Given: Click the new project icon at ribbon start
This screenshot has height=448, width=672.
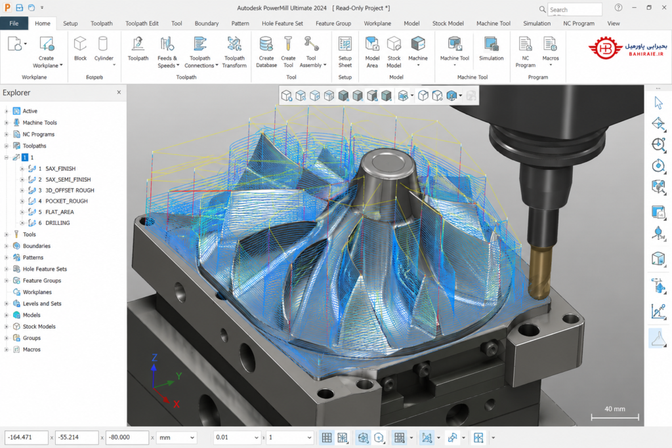Looking at the screenshot, I should coord(14,44).
